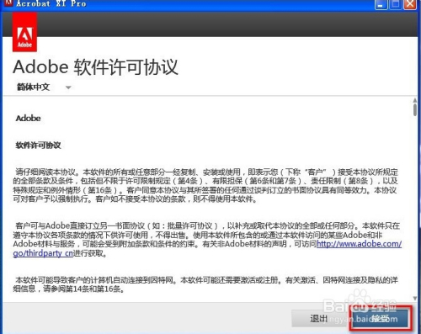This screenshot has width=421, height=334.
Task: Click the 接受 (Accept) button
Action: (381, 318)
